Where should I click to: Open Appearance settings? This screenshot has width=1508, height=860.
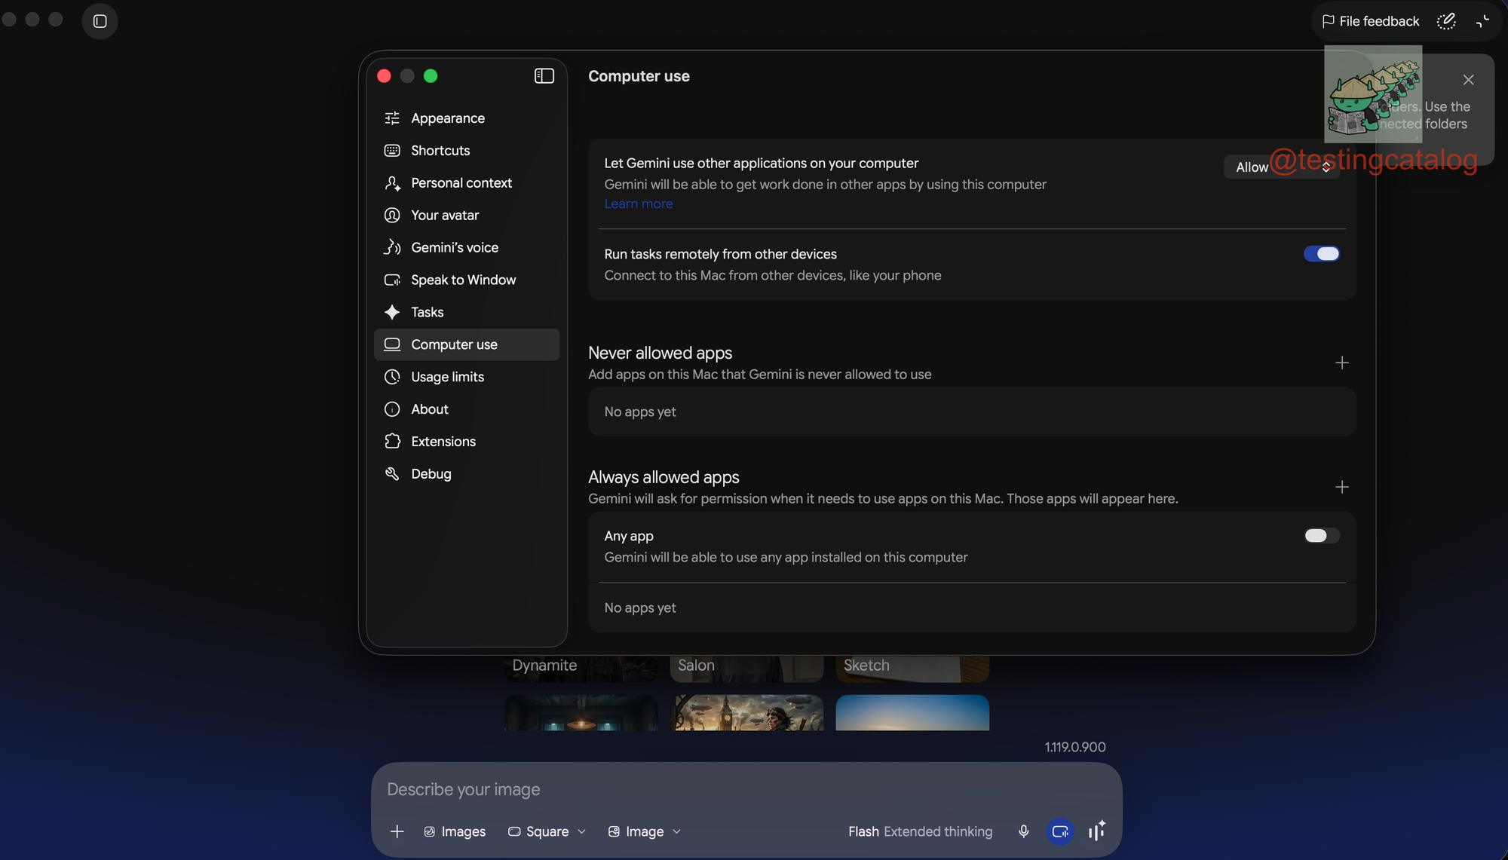click(x=466, y=118)
